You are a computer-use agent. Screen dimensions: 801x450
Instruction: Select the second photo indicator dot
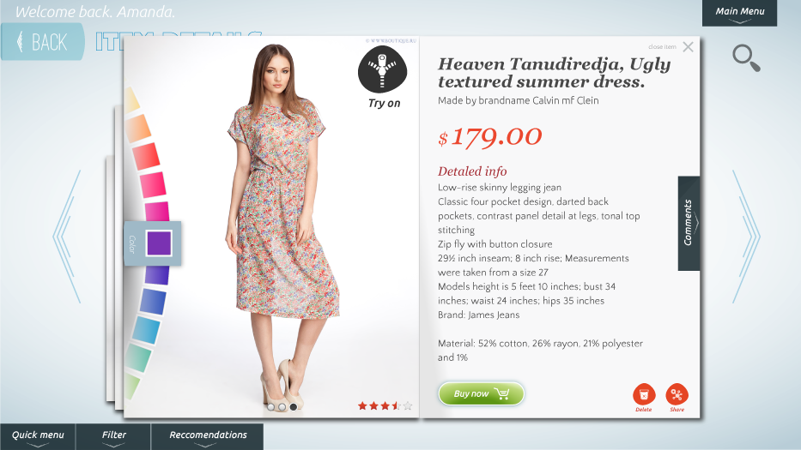tap(282, 407)
